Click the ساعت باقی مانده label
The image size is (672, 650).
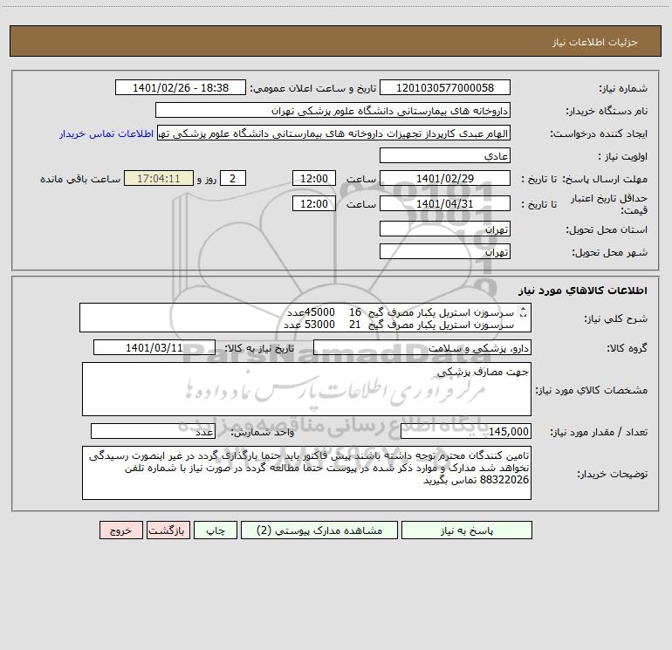click(80, 179)
